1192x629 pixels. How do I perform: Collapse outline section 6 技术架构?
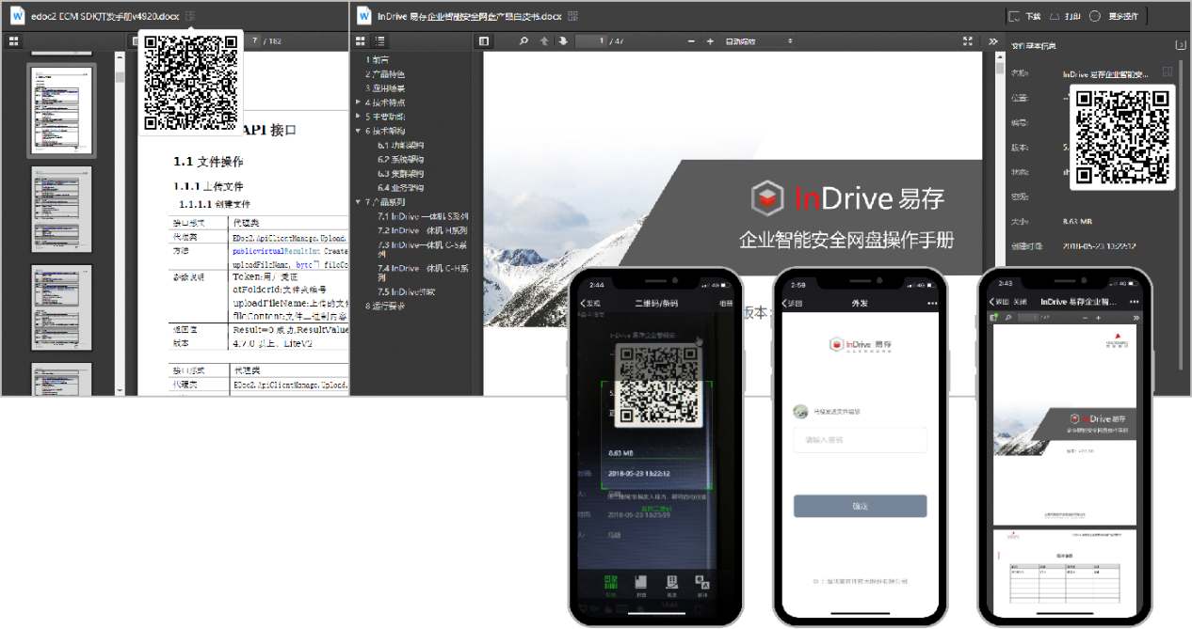coord(358,131)
